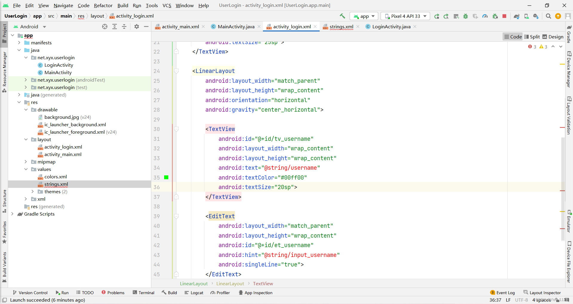This screenshot has width=573, height=304.
Task: Open the Pixel 4 API 33 device dropdown
Action: tap(406, 16)
